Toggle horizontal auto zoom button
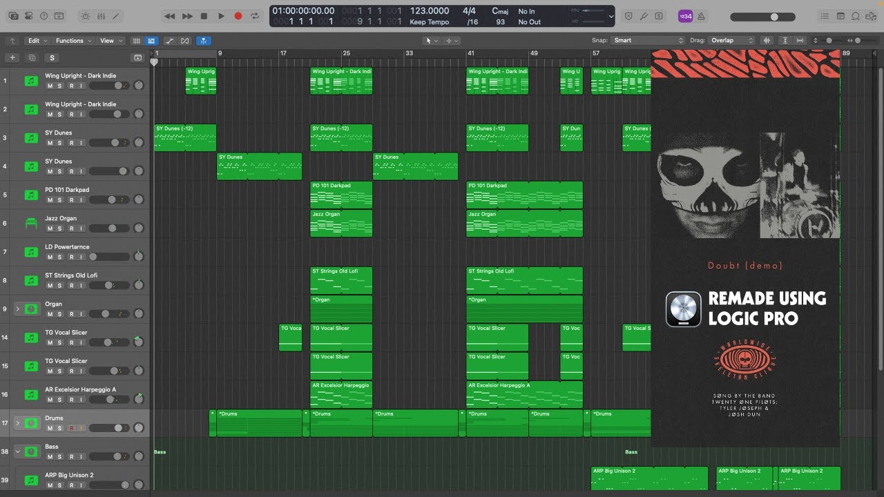The width and height of the screenshot is (884, 497). coord(801,41)
